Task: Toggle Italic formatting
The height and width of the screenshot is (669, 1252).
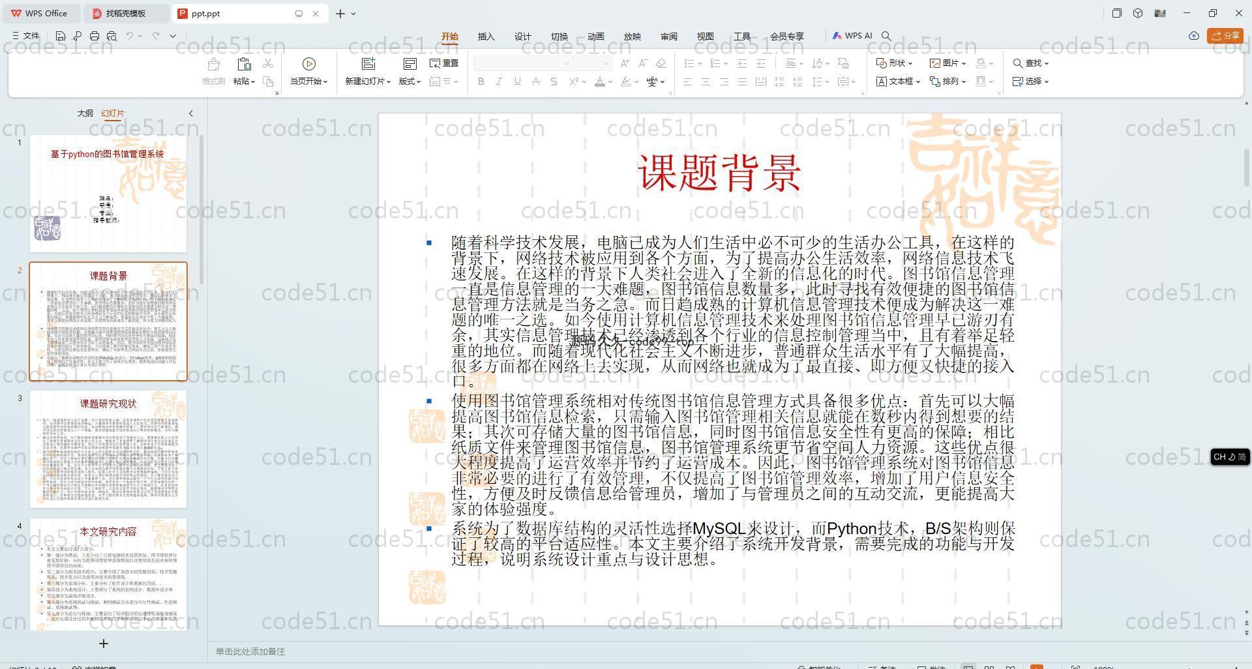Action: point(499,82)
